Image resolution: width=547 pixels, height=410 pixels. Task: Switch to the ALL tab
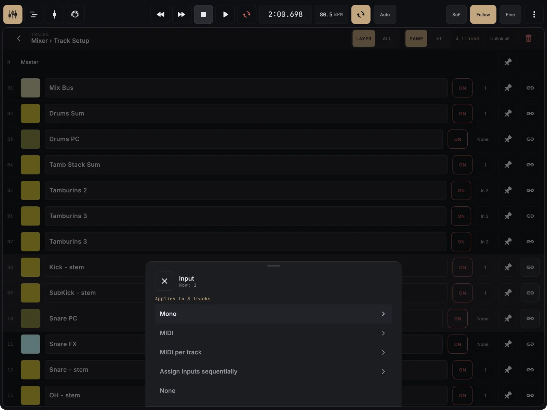(387, 38)
